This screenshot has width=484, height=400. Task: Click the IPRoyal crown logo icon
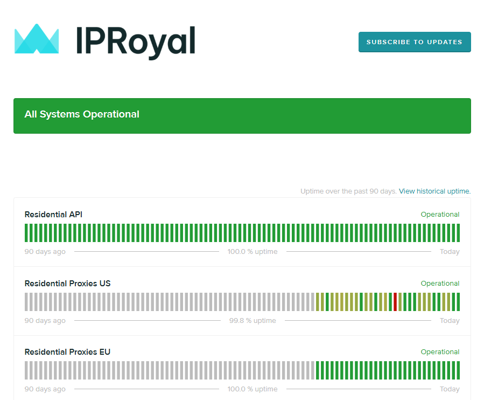pyautogui.click(x=37, y=39)
